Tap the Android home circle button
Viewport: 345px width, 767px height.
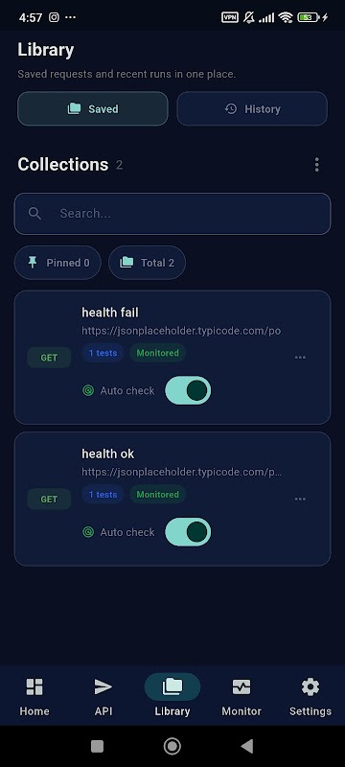pos(172,746)
